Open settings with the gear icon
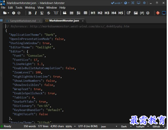This screenshot has width=168, height=130. tap(144, 3)
